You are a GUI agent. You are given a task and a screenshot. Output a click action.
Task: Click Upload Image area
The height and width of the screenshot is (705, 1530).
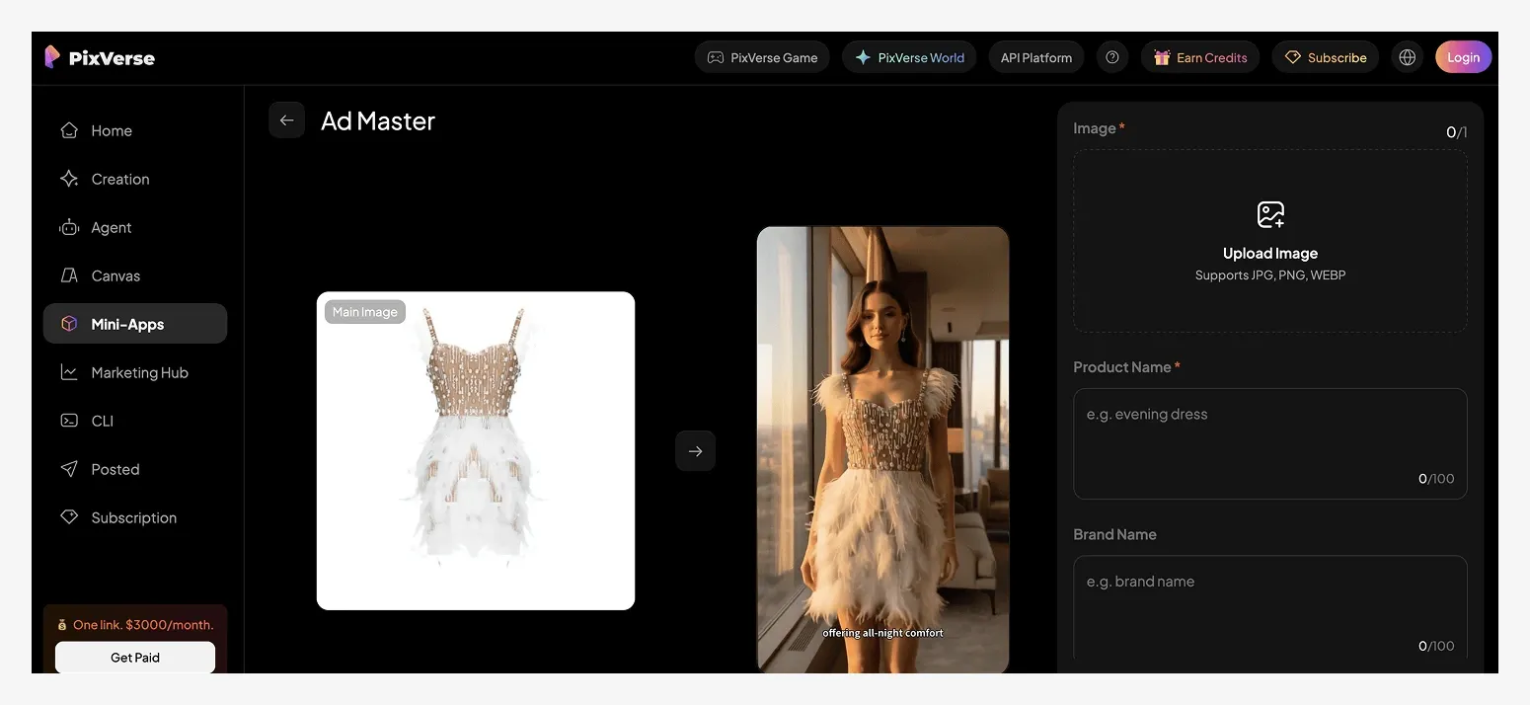pos(1270,241)
